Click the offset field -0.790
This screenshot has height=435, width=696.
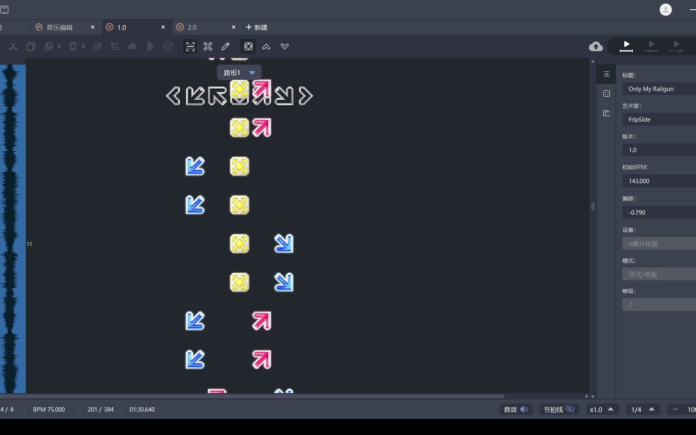659,212
